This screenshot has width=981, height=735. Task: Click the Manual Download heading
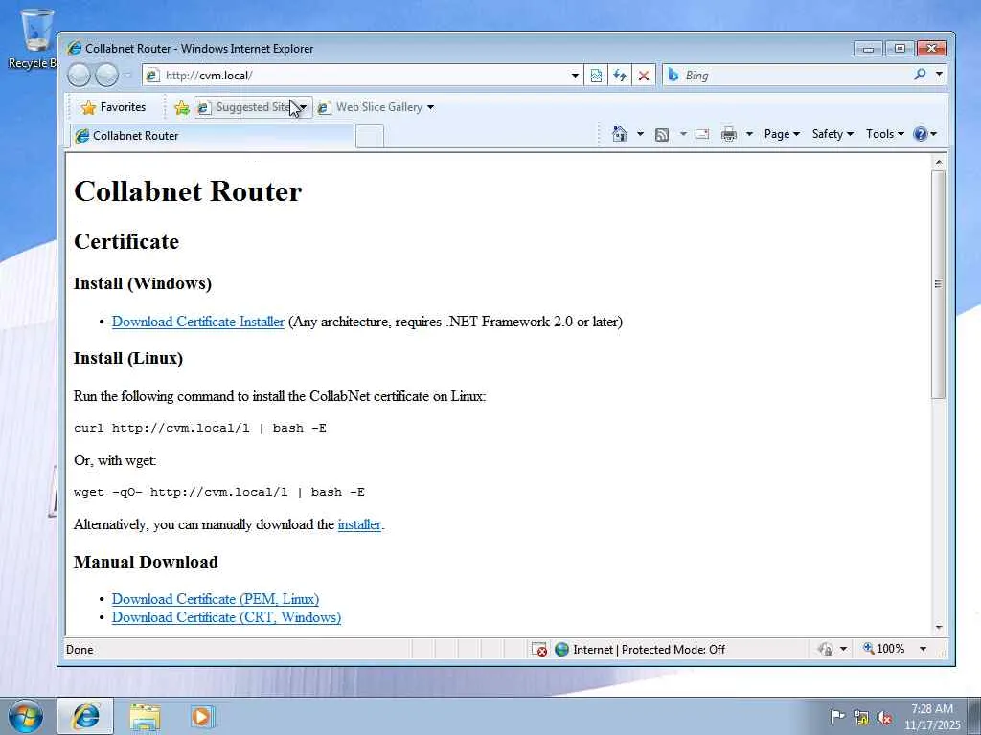click(x=146, y=562)
